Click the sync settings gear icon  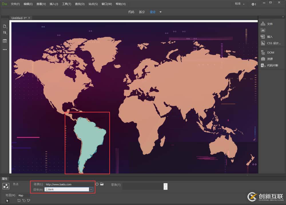pos(253,4)
